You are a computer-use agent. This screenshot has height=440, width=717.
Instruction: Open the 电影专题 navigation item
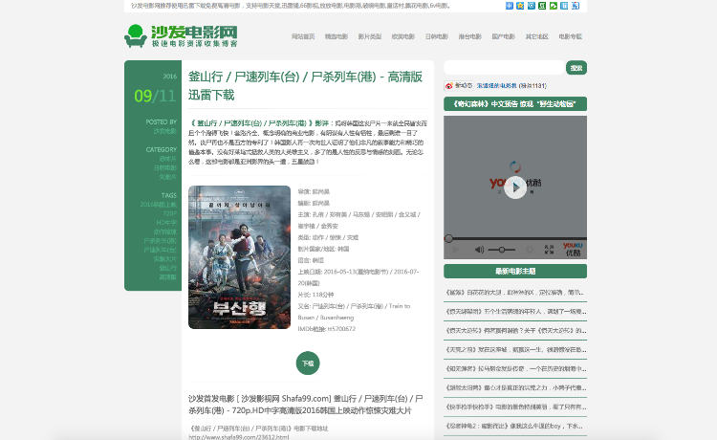pyautogui.click(x=570, y=36)
